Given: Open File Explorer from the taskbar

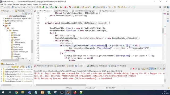Looking at the screenshot, I should 23,92.
